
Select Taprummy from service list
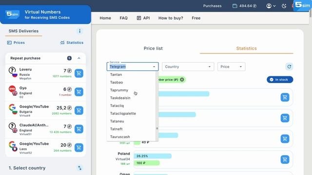coord(131,90)
